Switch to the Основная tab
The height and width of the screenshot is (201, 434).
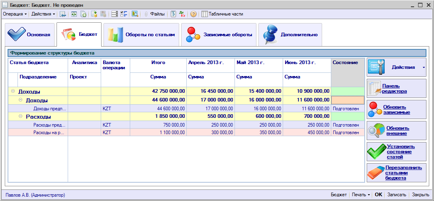[29, 35]
